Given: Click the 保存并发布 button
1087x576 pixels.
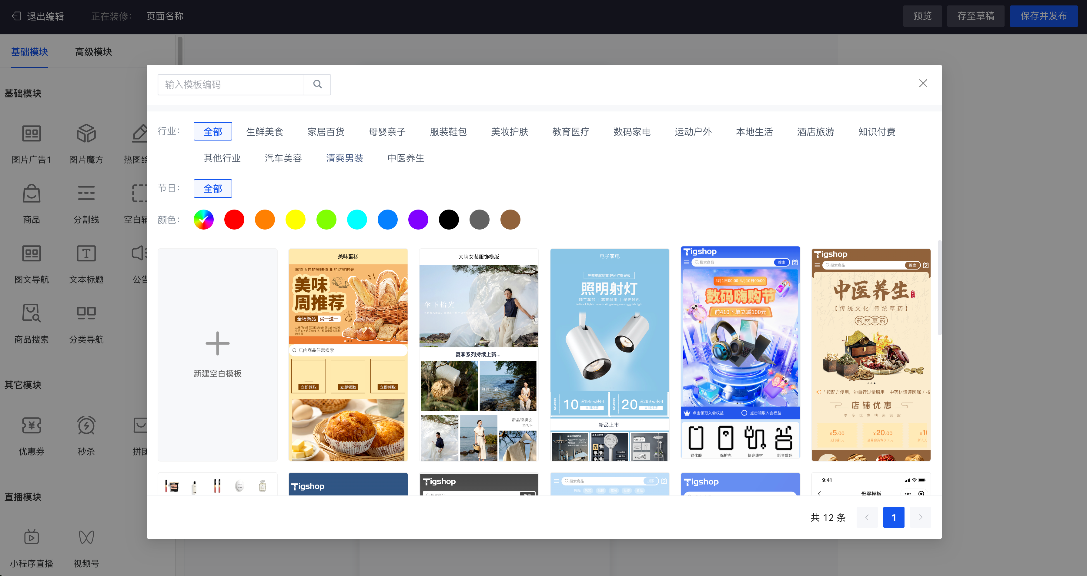Looking at the screenshot, I should (x=1044, y=16).
